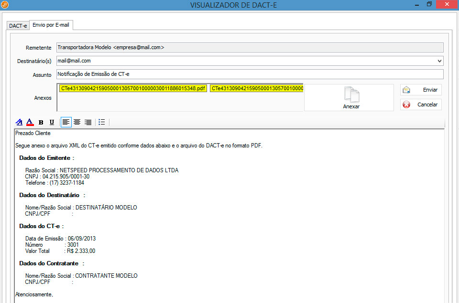Screen dimensions: 459x303
Task: Click the DESTINATÁRIO MODELO name line
Action: tap(81, 208)
